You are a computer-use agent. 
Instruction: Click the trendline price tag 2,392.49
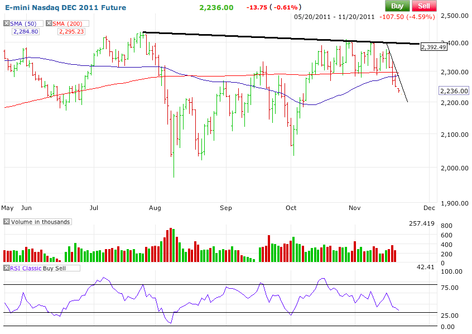coord(434,47)
